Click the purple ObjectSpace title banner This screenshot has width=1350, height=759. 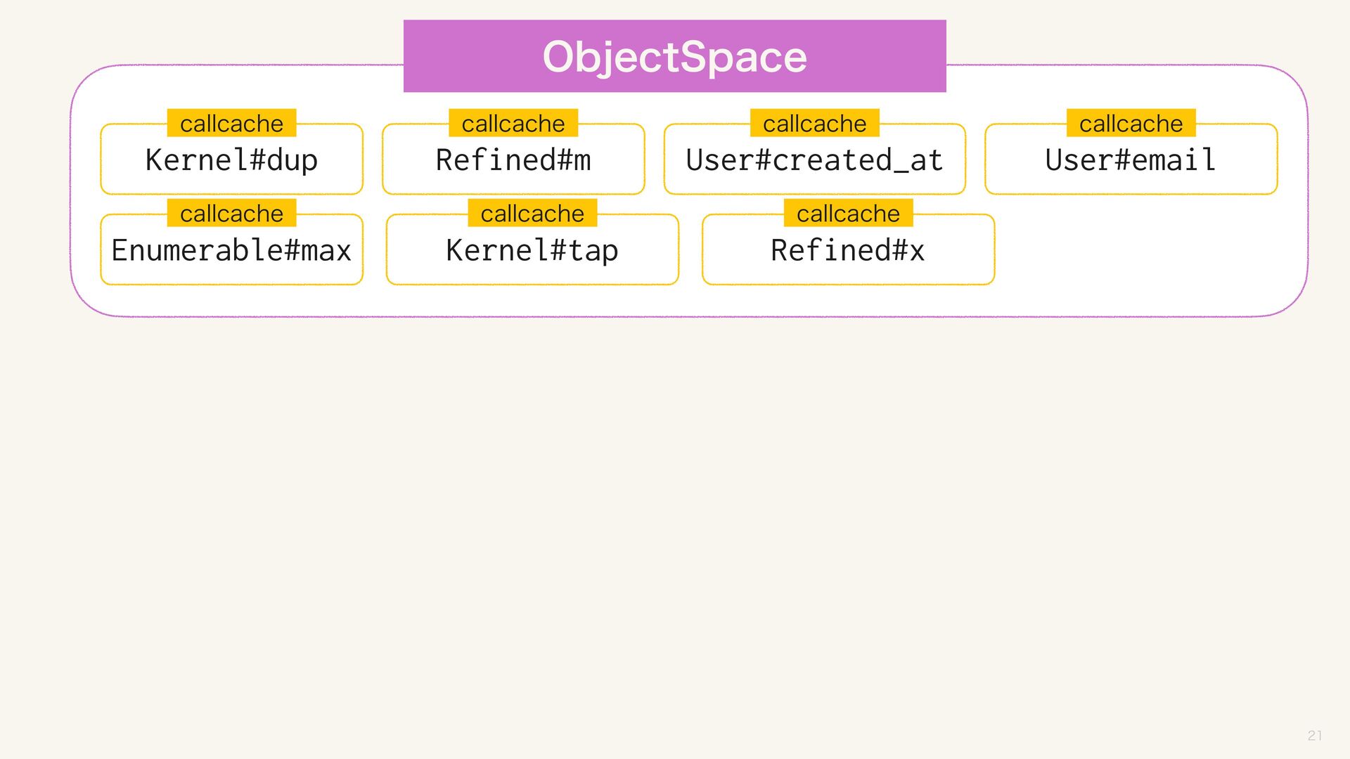click(x=674, y=56)
